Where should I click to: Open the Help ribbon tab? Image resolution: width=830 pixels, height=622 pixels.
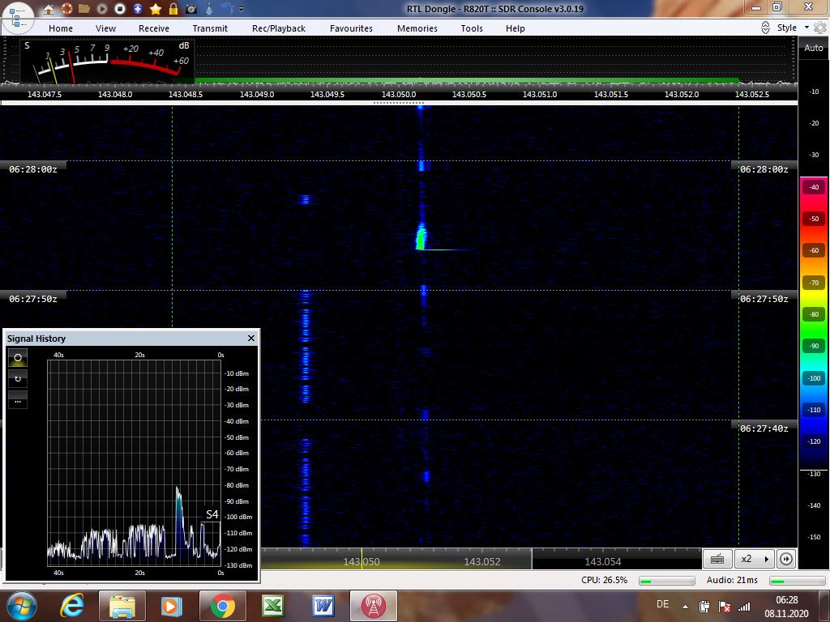pyautogui.click(x=515, y=28)
